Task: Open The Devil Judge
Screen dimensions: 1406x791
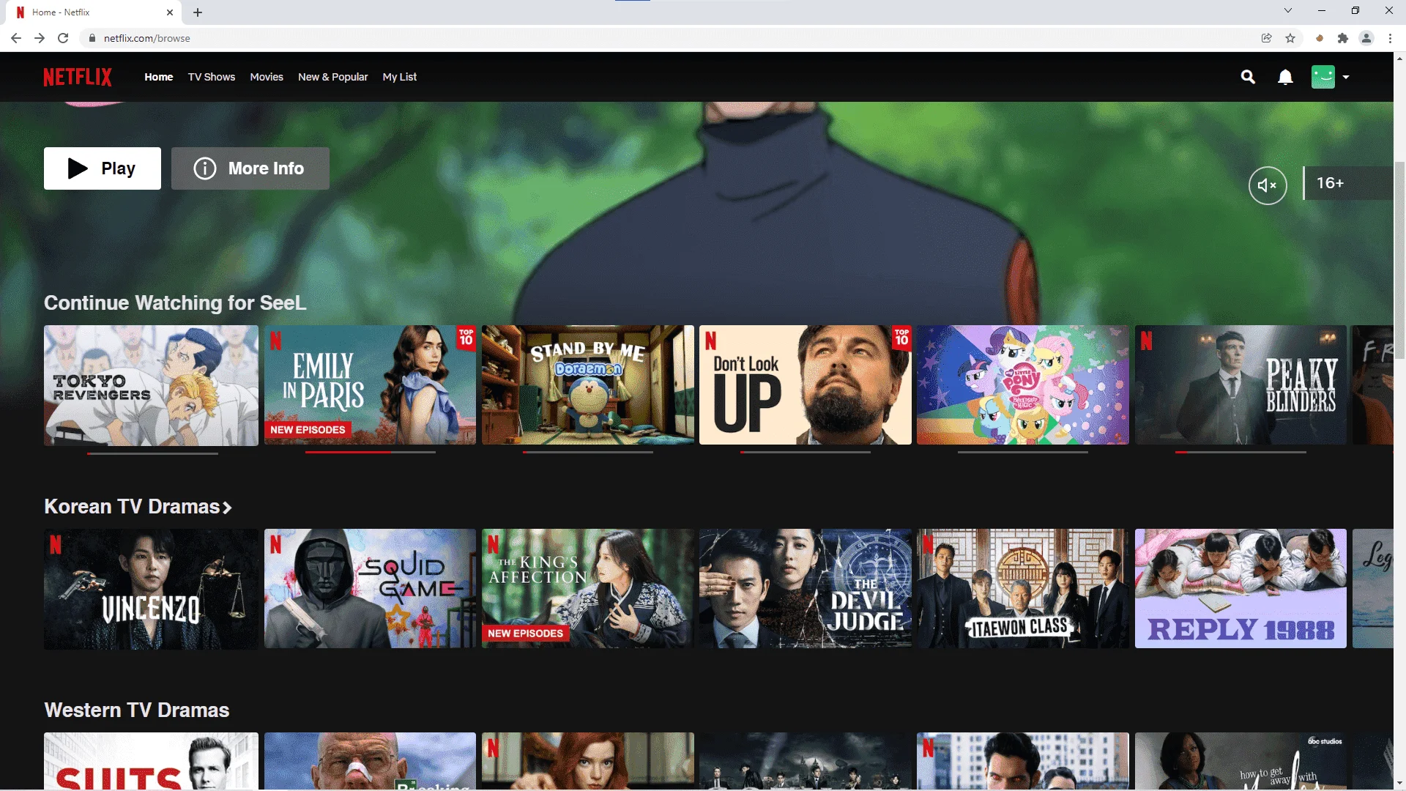Action: point(806,589)
